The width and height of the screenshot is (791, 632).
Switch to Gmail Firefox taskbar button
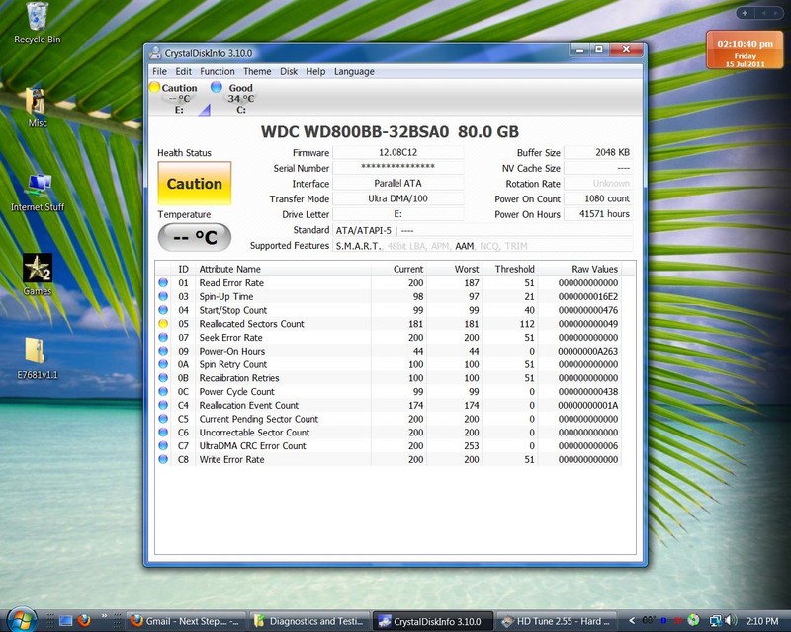tap(186, 621)
